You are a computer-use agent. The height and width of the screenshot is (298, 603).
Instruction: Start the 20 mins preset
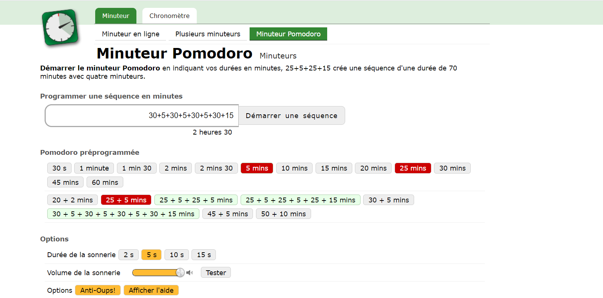click(x=373, y=168)
